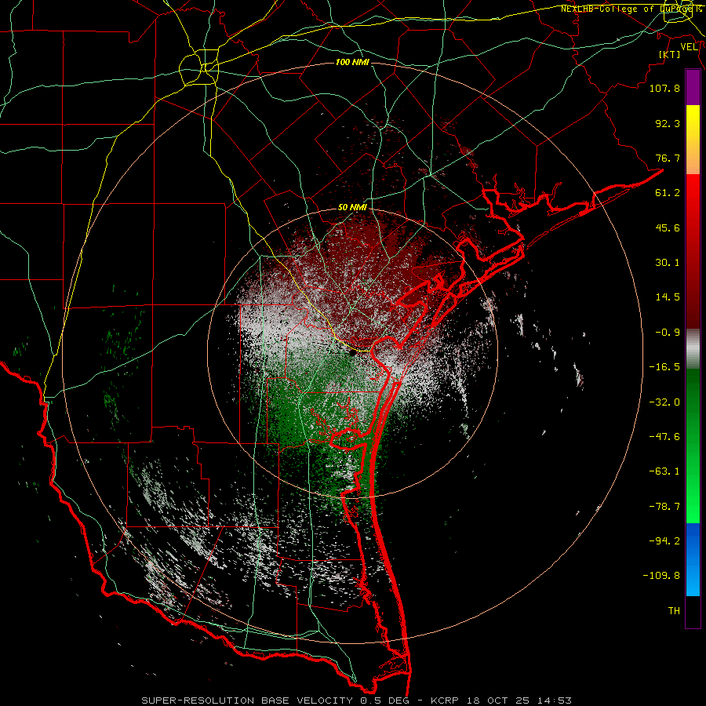Image resolution: width=706 pixels, height=706 pixels.
Task: Select the -109.8 scale value
Action: (661, 576)
